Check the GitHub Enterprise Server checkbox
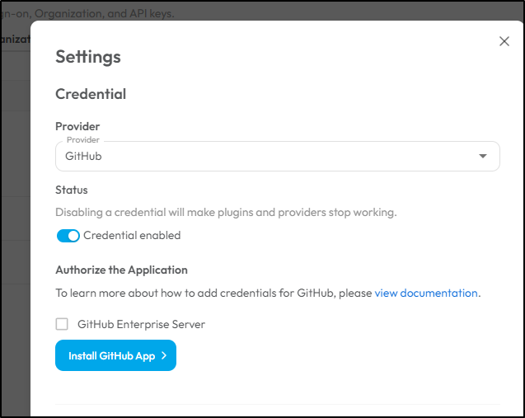Image resolution: width=525 pixels, height=418 pixels. (x=62, y=324)
